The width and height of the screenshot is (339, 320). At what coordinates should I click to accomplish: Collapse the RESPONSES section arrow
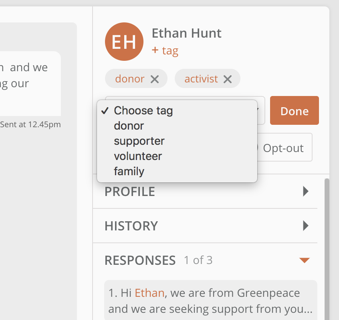coord(305,260)
